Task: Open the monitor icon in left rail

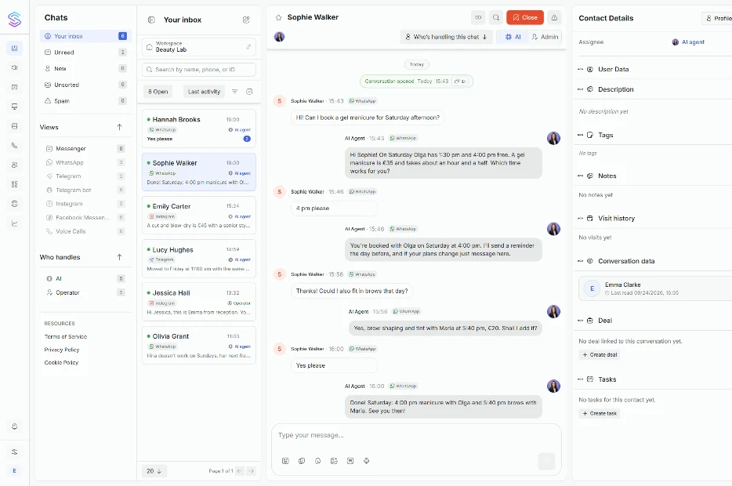Action: point(14,107)
